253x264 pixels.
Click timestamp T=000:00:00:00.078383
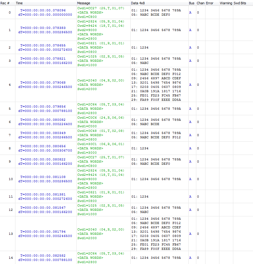(x=43, y=28)
